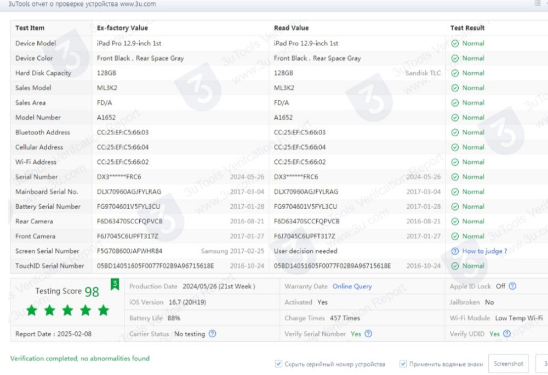Toggle the apply watermarks checkbox
548x375 pixels.
point(403,364)
